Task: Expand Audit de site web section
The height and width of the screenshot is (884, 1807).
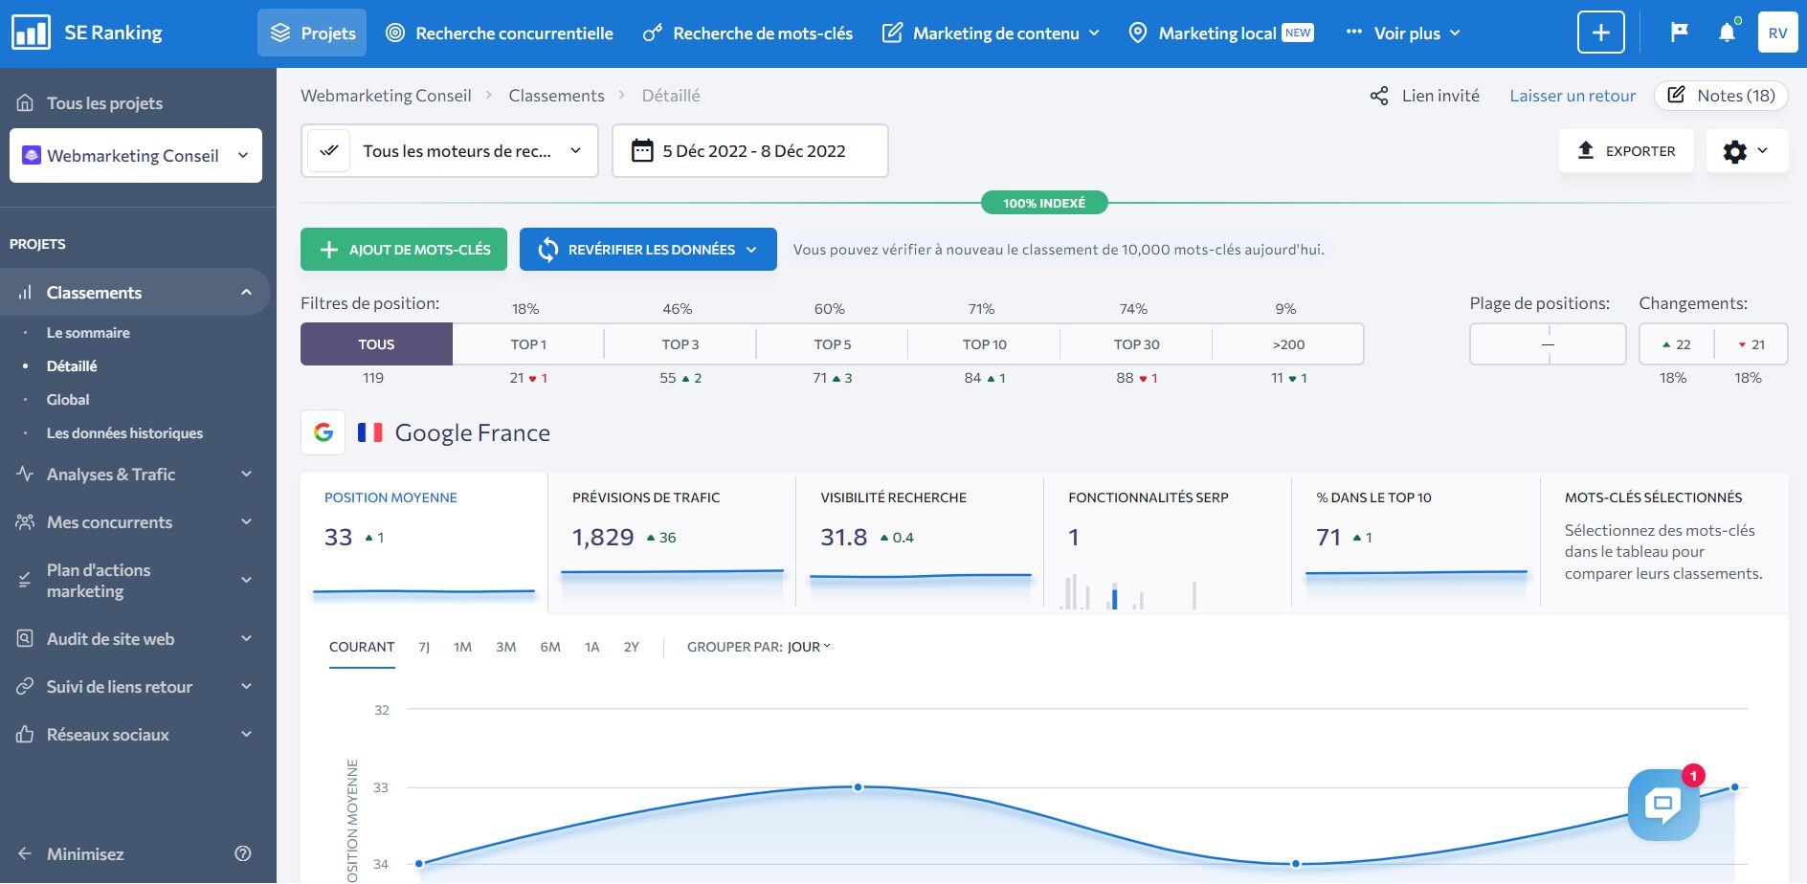Action: click(246, 638)
